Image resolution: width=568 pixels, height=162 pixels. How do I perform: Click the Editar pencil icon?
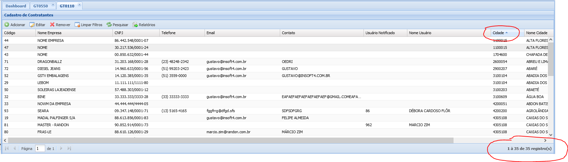(x=32, y=25)
